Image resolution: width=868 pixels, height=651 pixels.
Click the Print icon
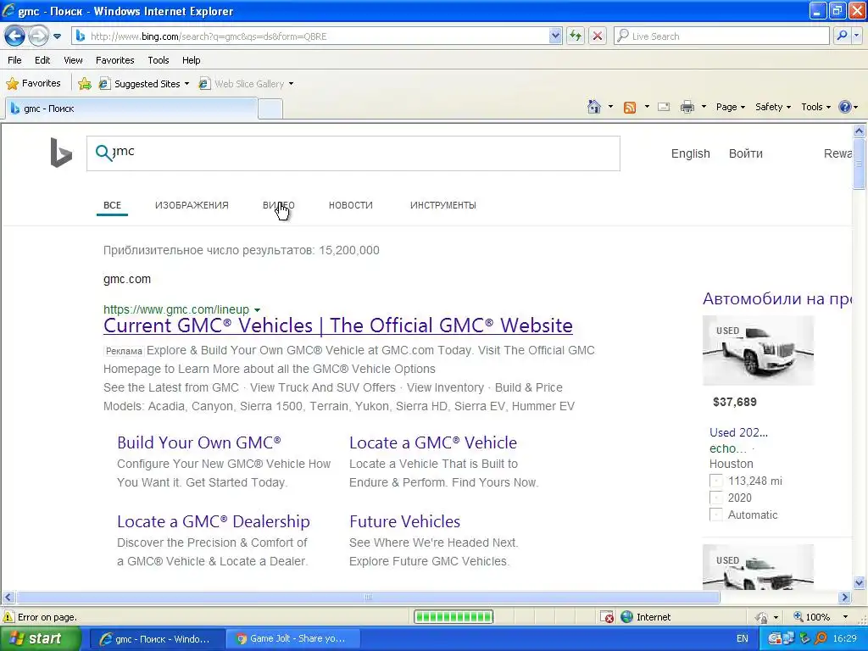(687, 107)
